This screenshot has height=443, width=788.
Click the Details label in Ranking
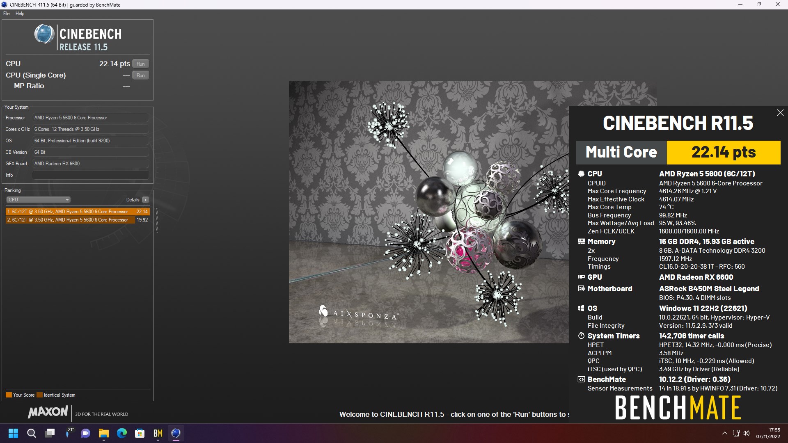(x=133, y=200)
